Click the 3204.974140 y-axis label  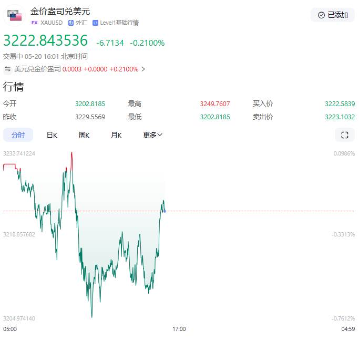[x=19, y=318]
